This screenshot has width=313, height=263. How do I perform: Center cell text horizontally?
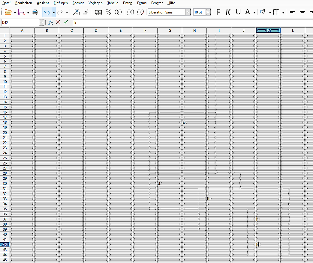click(x=302, y=12)
